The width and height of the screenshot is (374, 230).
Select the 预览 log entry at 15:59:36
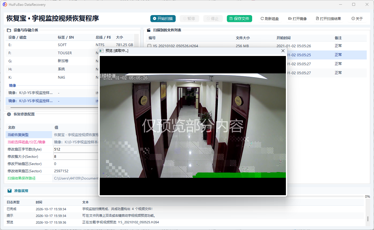click(184, 222)
